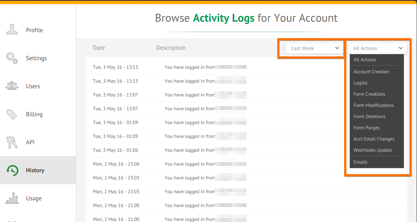Click the Date column header
Image resolution: width=417 pixels, height=222 pixels.
click(99, 48)
